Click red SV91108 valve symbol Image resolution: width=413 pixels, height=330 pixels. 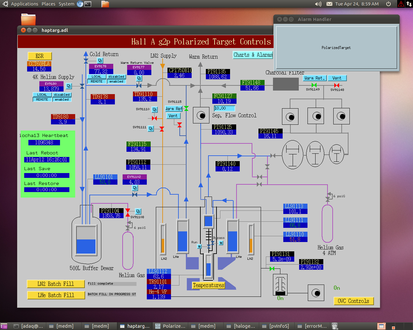tap(128, 213)
